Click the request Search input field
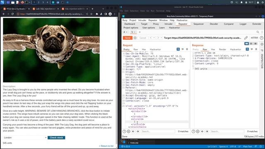 click(158, 131)
